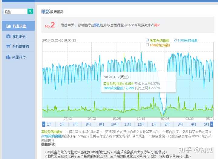
Task: Open the 采购商素描 menu item
Action: click(21, 47)
